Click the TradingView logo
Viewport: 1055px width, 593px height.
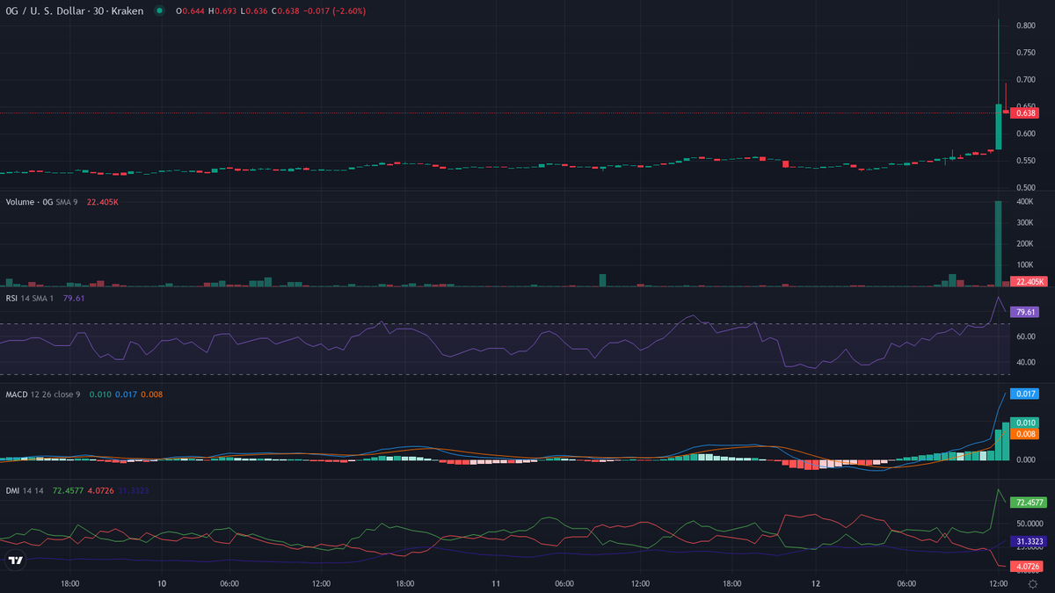tap(15, 560)
